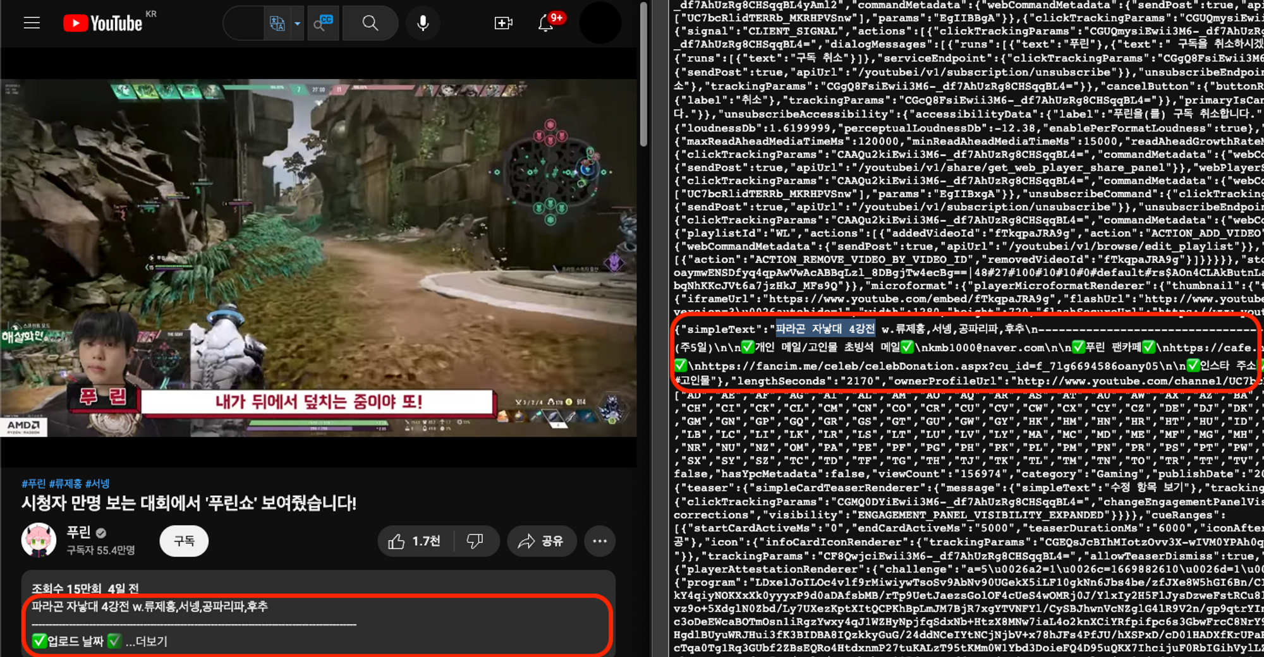Open the create video camera icon

503,23
